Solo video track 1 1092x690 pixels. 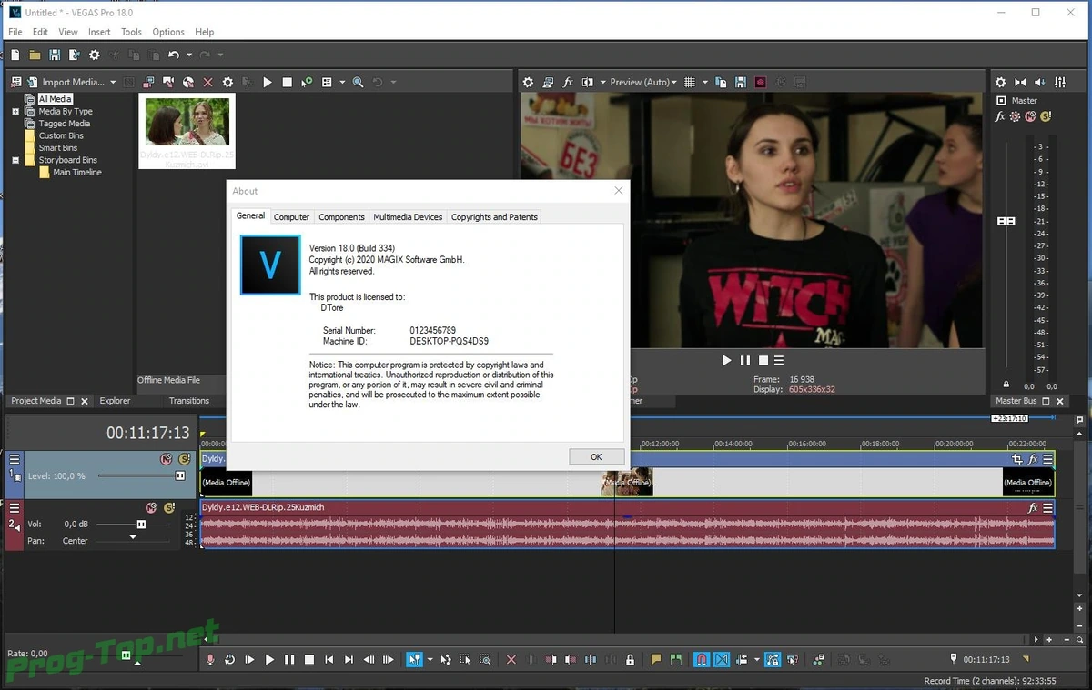184,459
